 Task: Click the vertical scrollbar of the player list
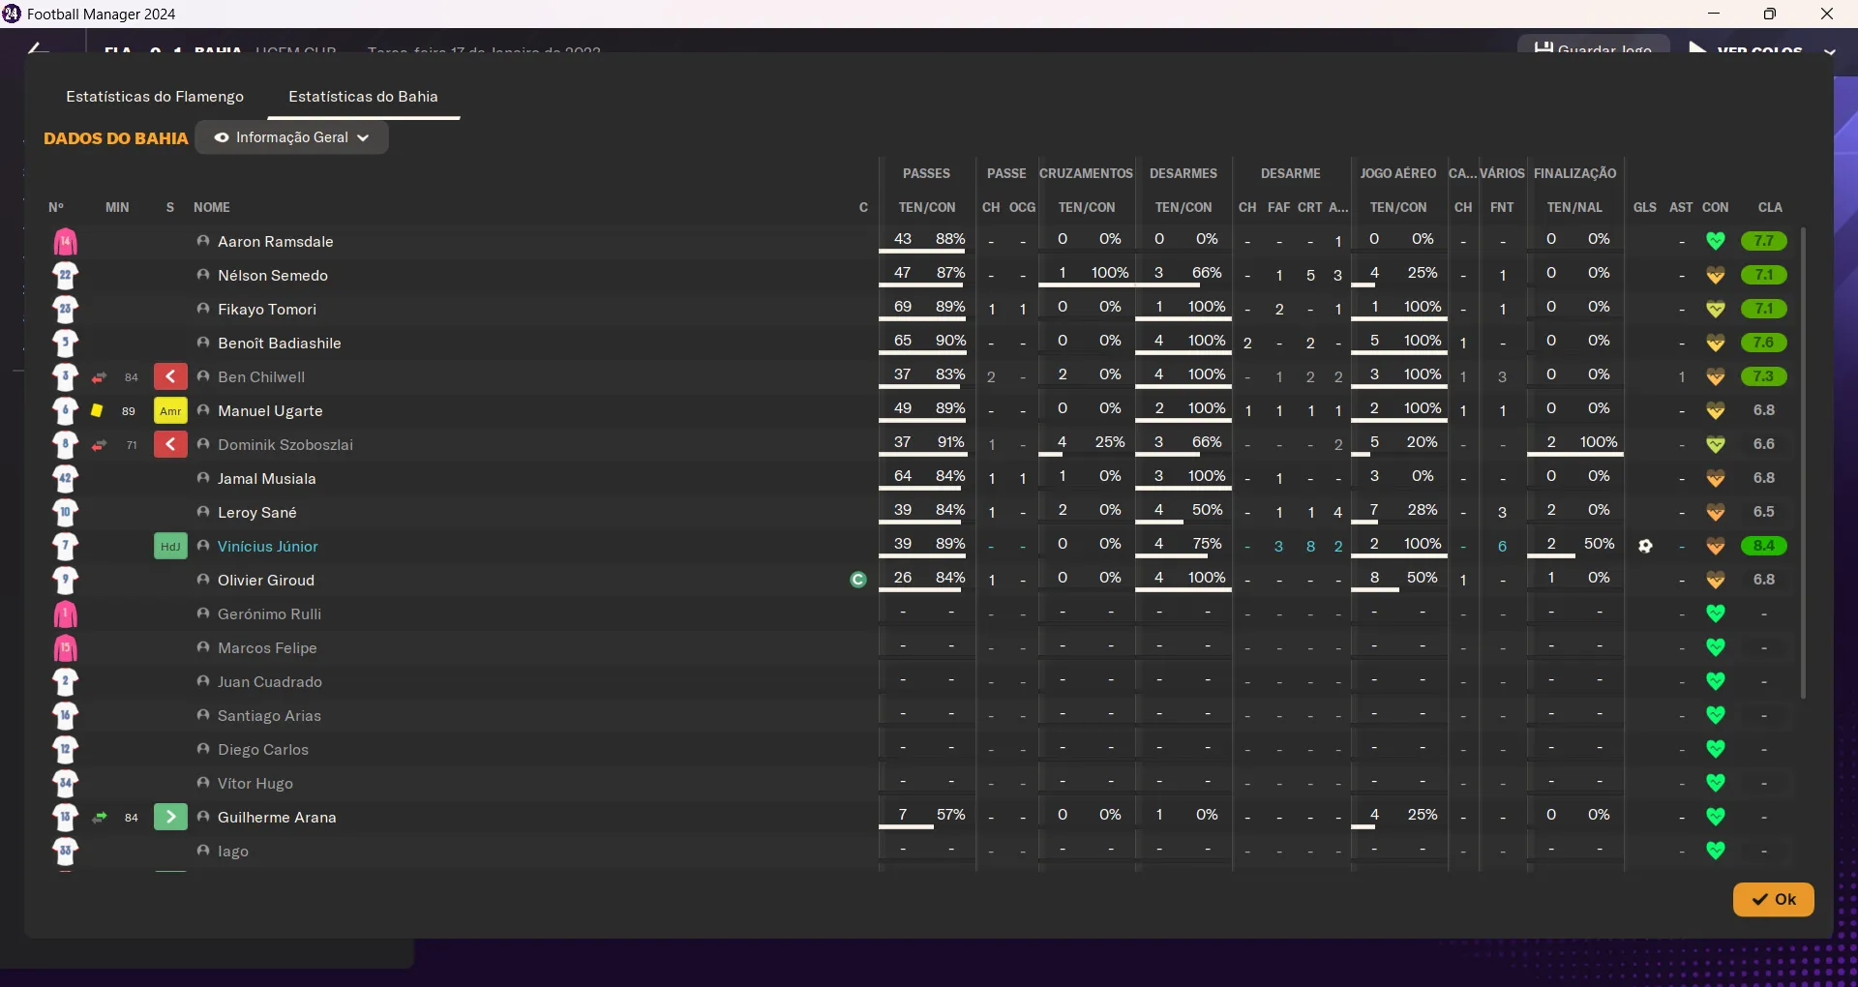(x=1803, y=463)
